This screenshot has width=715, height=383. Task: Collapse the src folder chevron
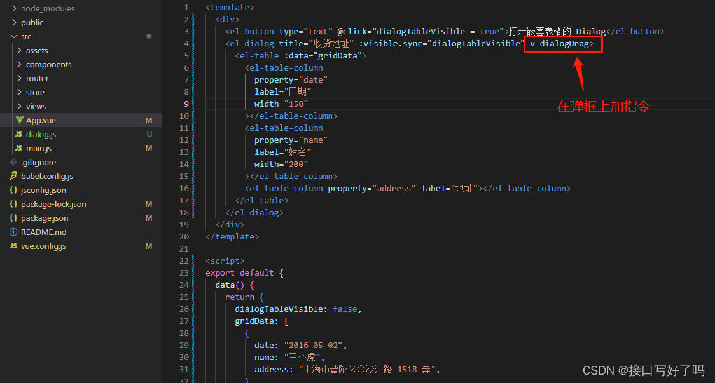tap(14, 36)
